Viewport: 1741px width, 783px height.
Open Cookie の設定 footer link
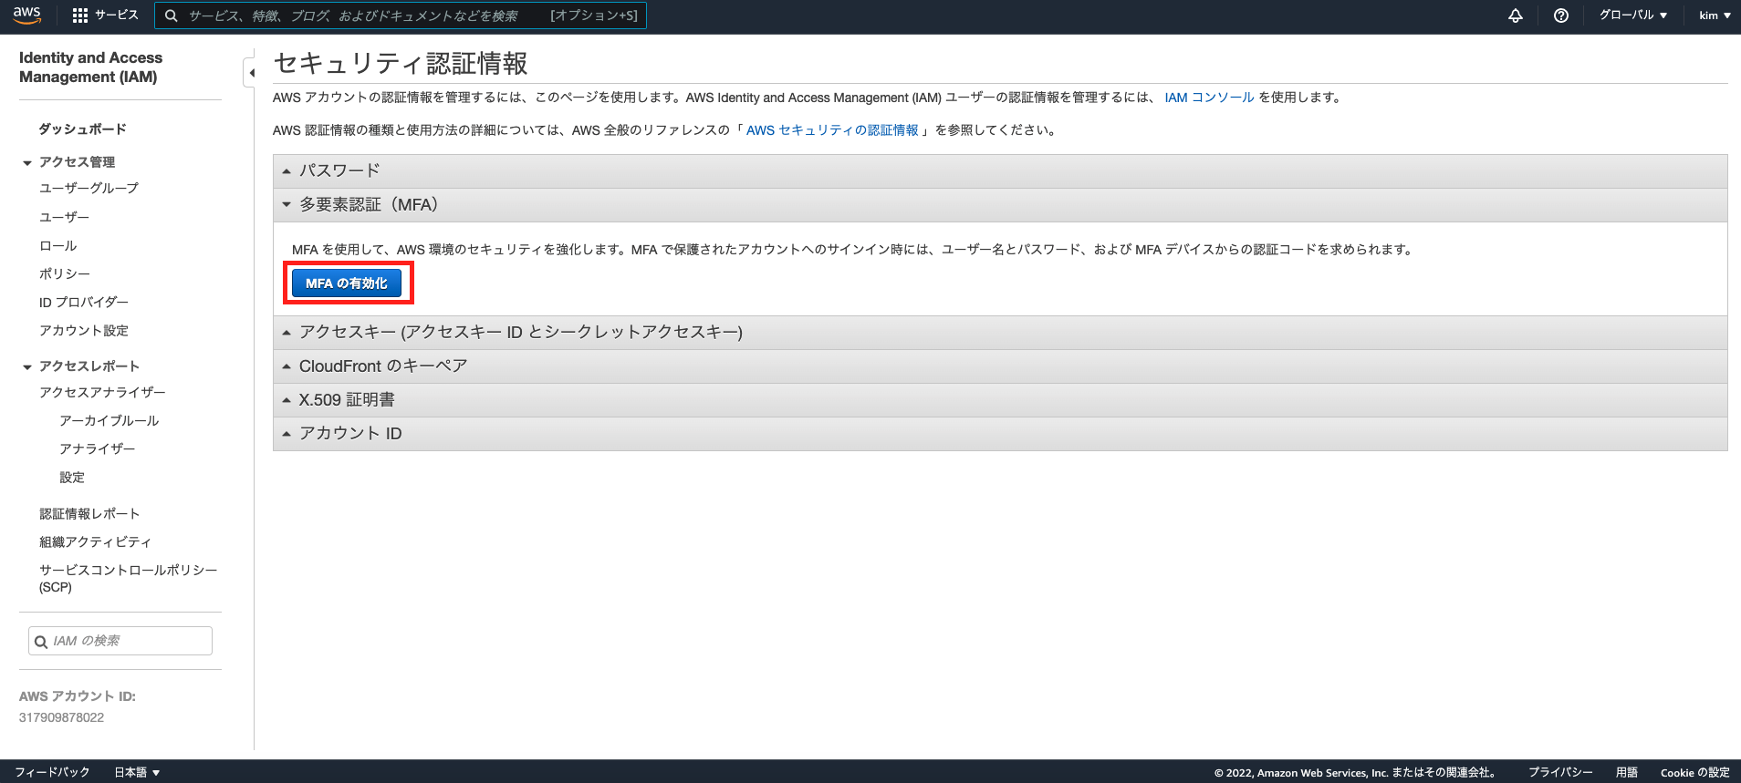tap(1694, 772)
